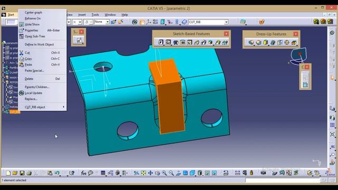The width and height of the screenshot is (338, 190).
Task: Choose Reframe On from the context menu
Action: pyautogui.click(x=33, y=18)
